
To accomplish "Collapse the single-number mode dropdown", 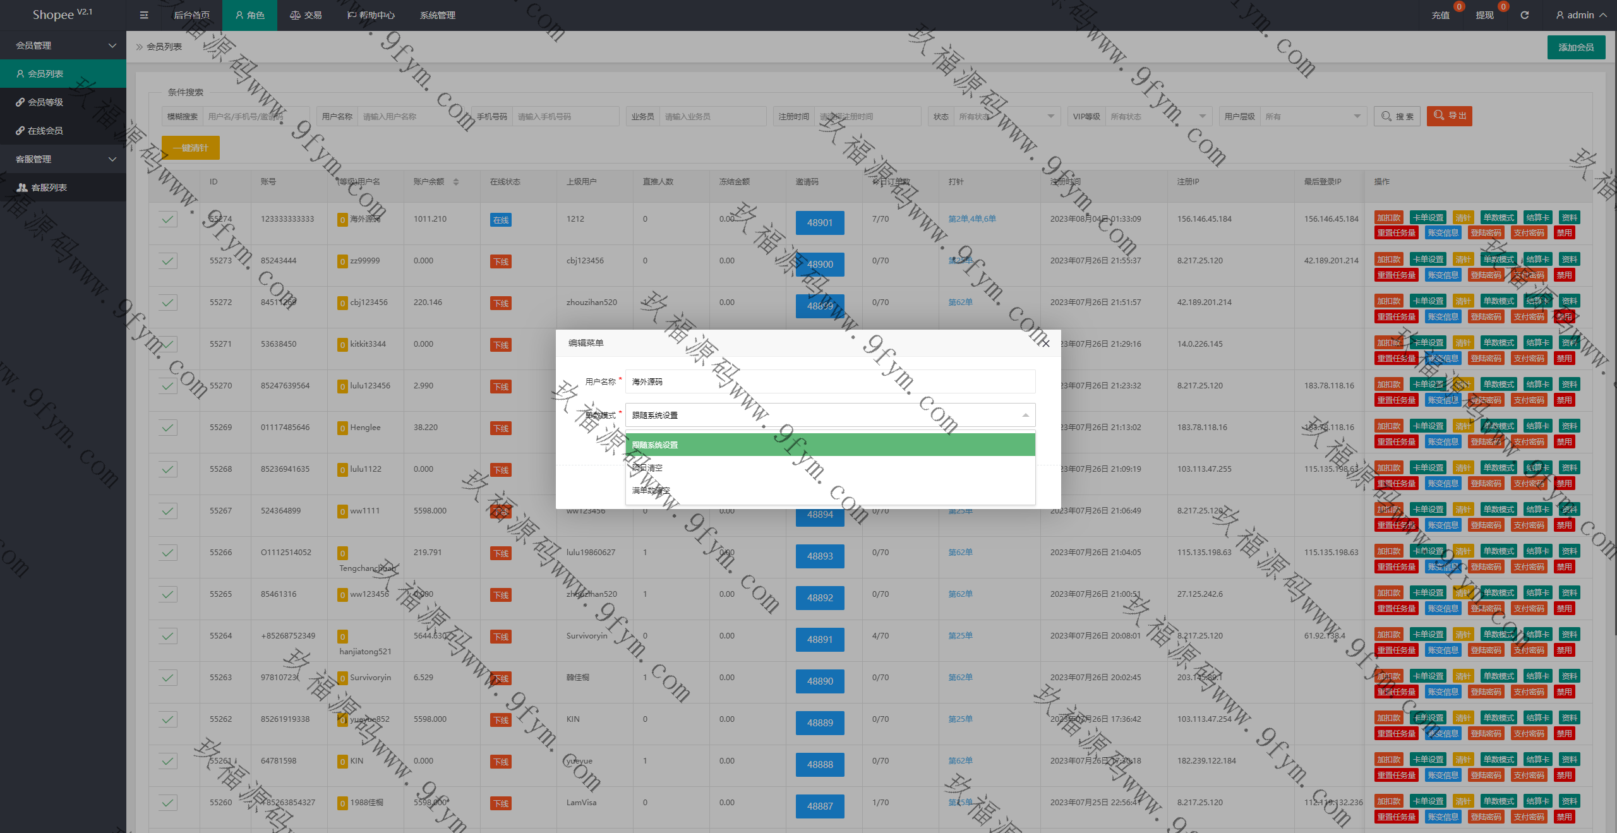I will [x=1025, y=416].
